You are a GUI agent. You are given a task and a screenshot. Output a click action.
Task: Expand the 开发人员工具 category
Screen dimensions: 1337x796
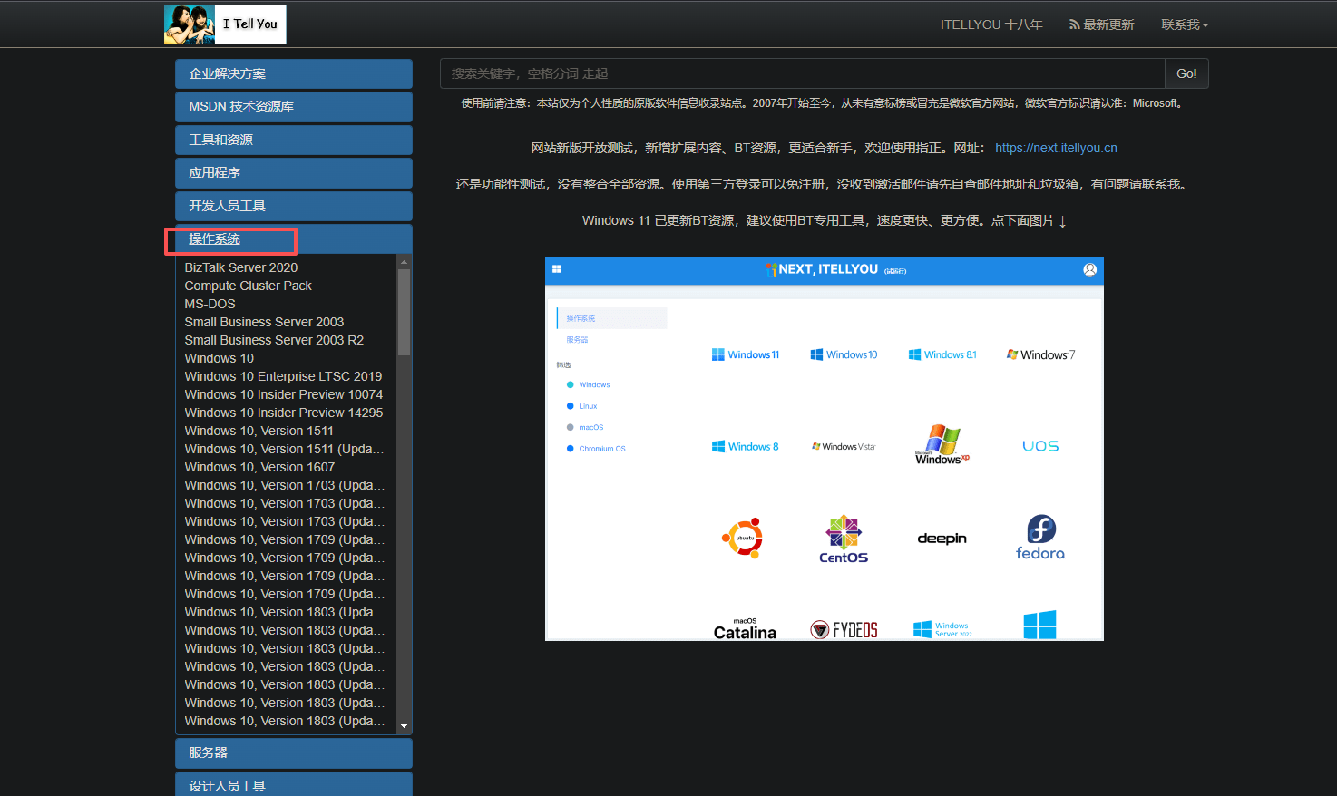pyautogui.click(x=293, y=206)
